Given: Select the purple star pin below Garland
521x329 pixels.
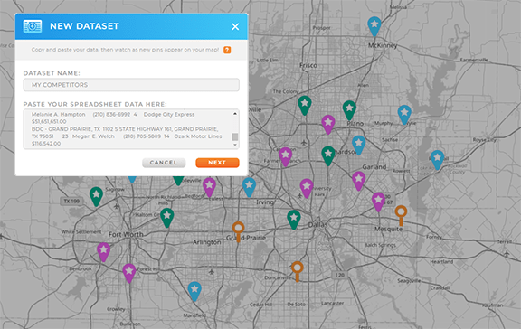Looking at the screenshot, I should (358, 181).
